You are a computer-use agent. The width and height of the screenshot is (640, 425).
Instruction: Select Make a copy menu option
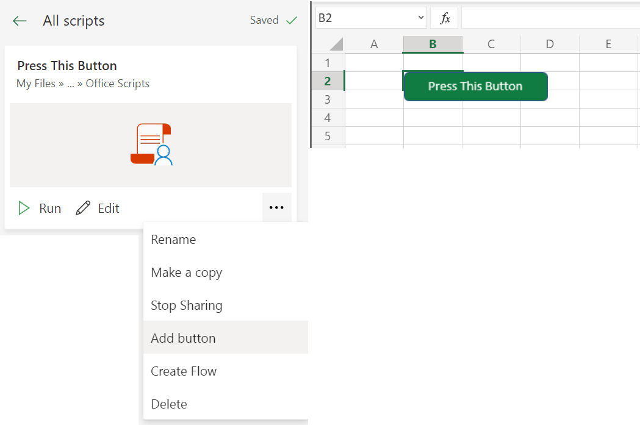pyautogui.click(x=186, y=273)
